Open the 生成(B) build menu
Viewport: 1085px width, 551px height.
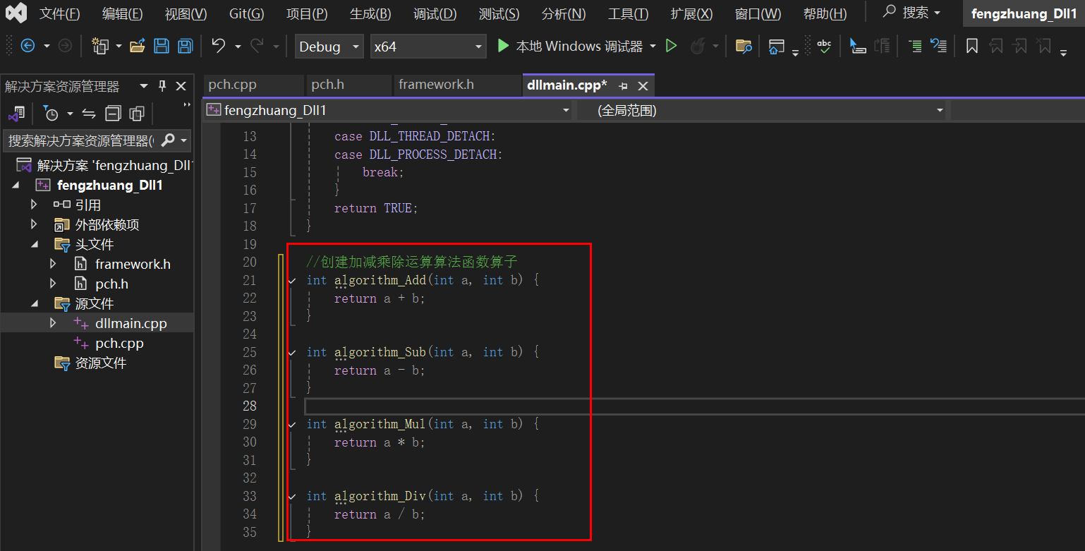370,13
